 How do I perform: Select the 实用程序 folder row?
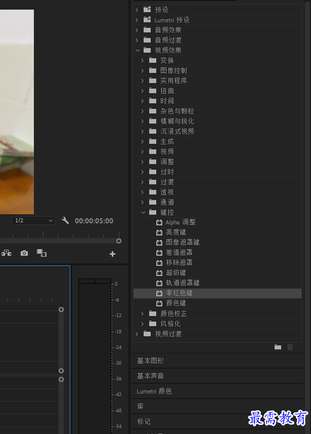(217, 81)
